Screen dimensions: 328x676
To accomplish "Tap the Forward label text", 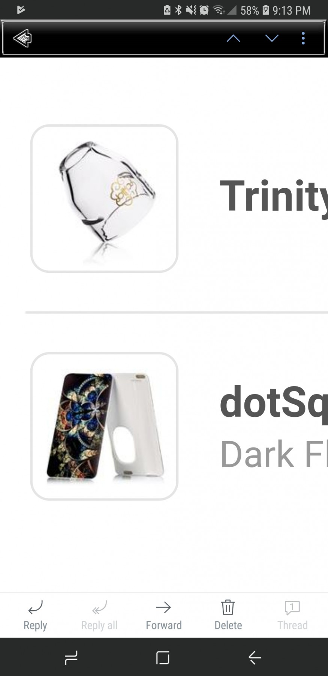I will (164, 625).
